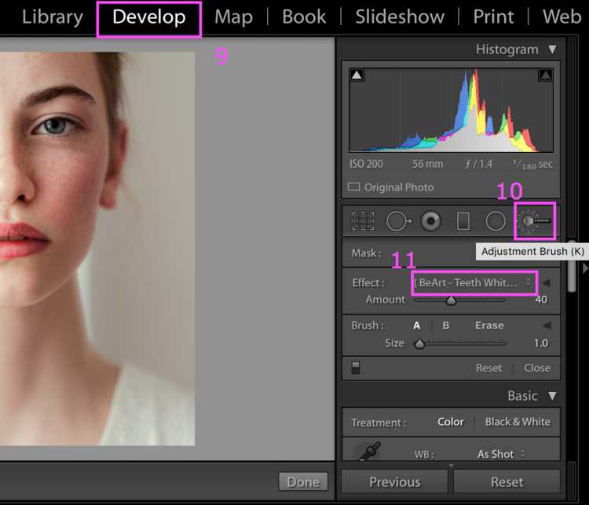Enable the Original Photo checkbox

point(353,187)
